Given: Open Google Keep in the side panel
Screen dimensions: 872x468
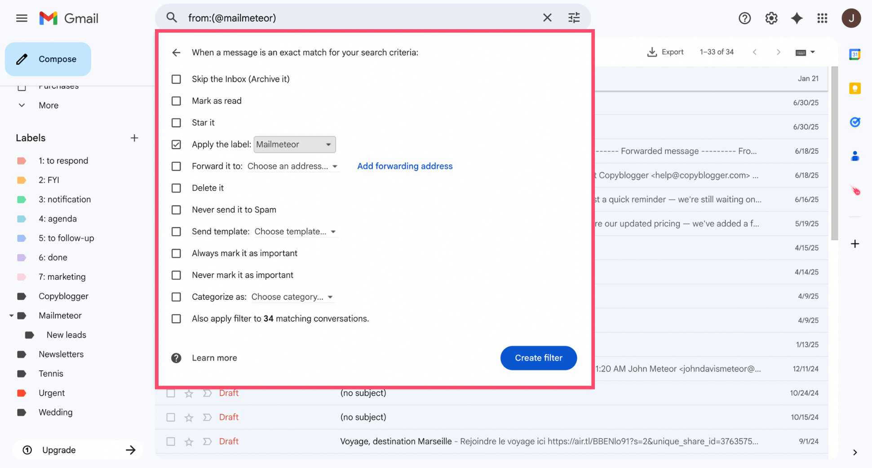Looking at the screenshot, I should (855, 88).
